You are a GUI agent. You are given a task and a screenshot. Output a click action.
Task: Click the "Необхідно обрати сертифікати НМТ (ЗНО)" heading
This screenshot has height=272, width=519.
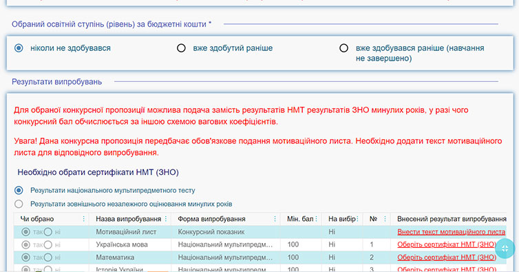pos(98,172)
